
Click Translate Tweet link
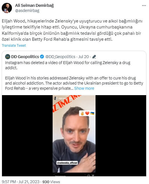coord(14,45)
